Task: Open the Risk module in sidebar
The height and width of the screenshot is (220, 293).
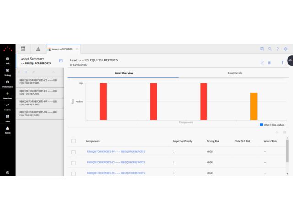Action: 7,60
